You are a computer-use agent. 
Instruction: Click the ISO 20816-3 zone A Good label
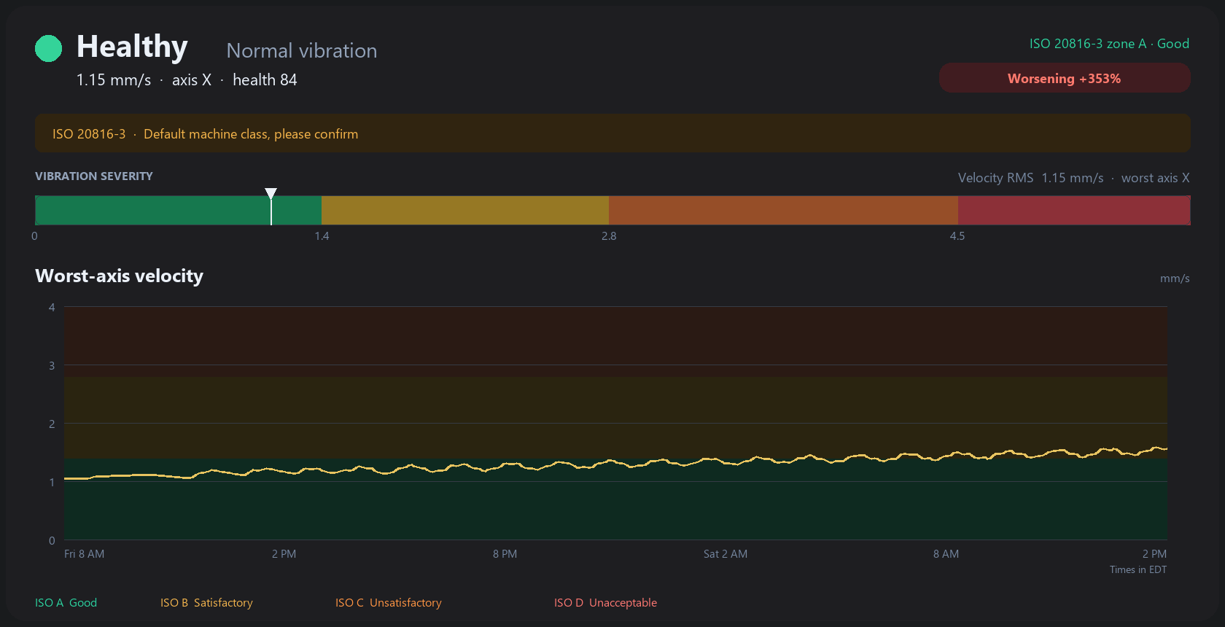click(x=1109, y=44)
